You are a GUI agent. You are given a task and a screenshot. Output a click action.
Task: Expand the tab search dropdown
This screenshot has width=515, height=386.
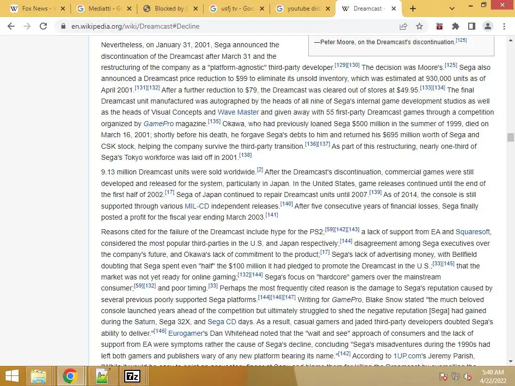[452, 9]
